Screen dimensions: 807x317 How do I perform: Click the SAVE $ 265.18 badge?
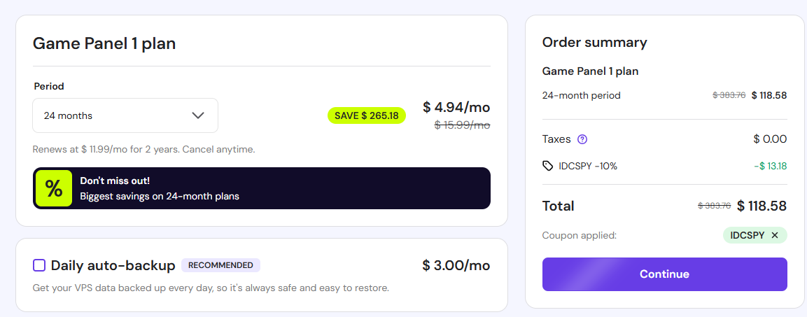(x=366, y=115)
